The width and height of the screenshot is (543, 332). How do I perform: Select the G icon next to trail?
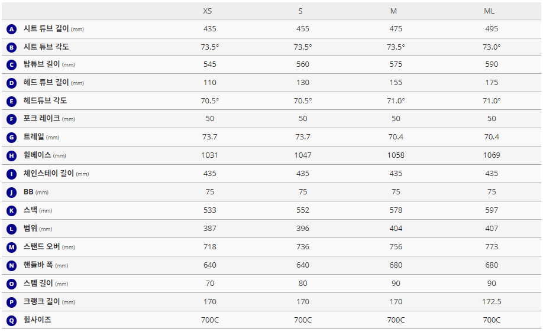tap(11, 138)
